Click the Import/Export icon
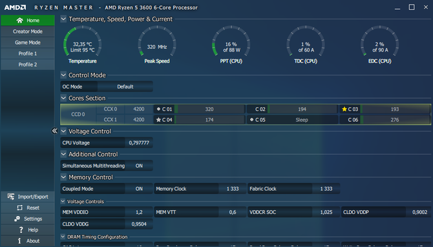 (11, 197)
